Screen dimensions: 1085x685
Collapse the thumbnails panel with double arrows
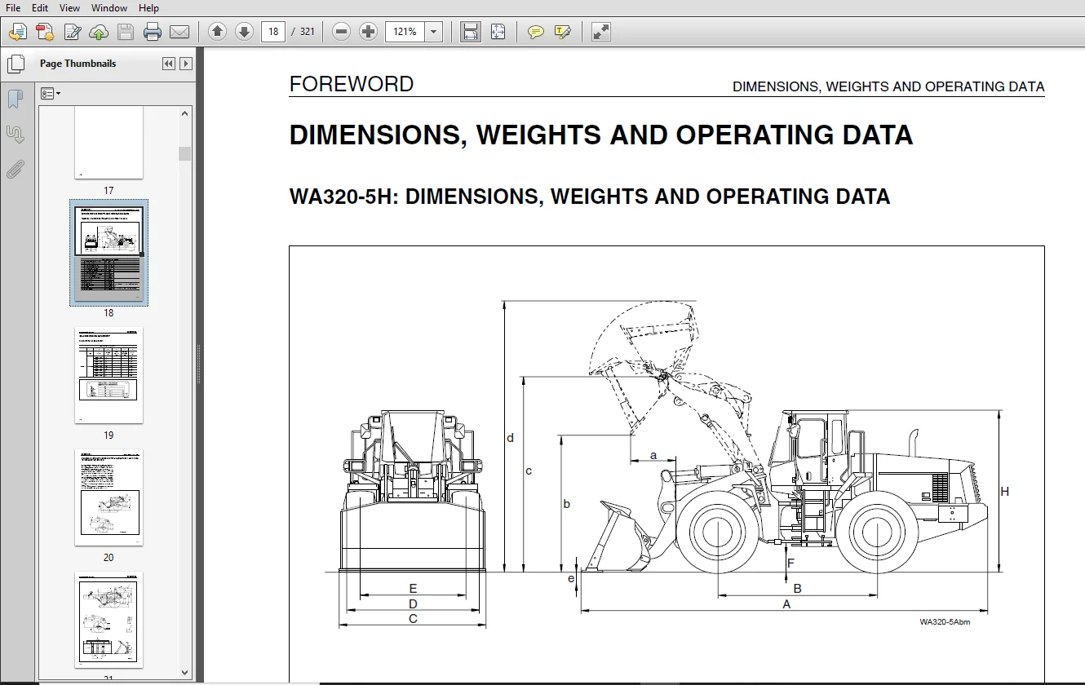[x=169, y=64]
